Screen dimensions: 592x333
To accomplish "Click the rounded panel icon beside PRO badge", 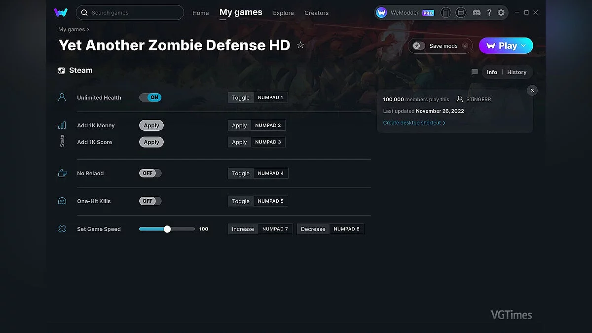I will [445, 13].
